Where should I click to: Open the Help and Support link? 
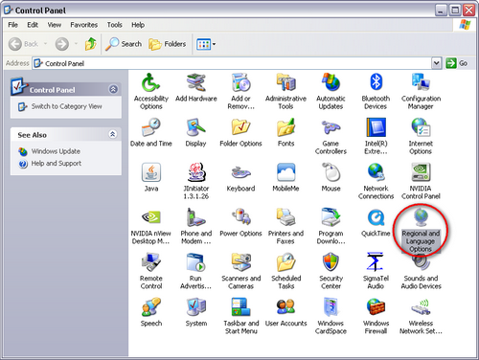tap(57, 164)
